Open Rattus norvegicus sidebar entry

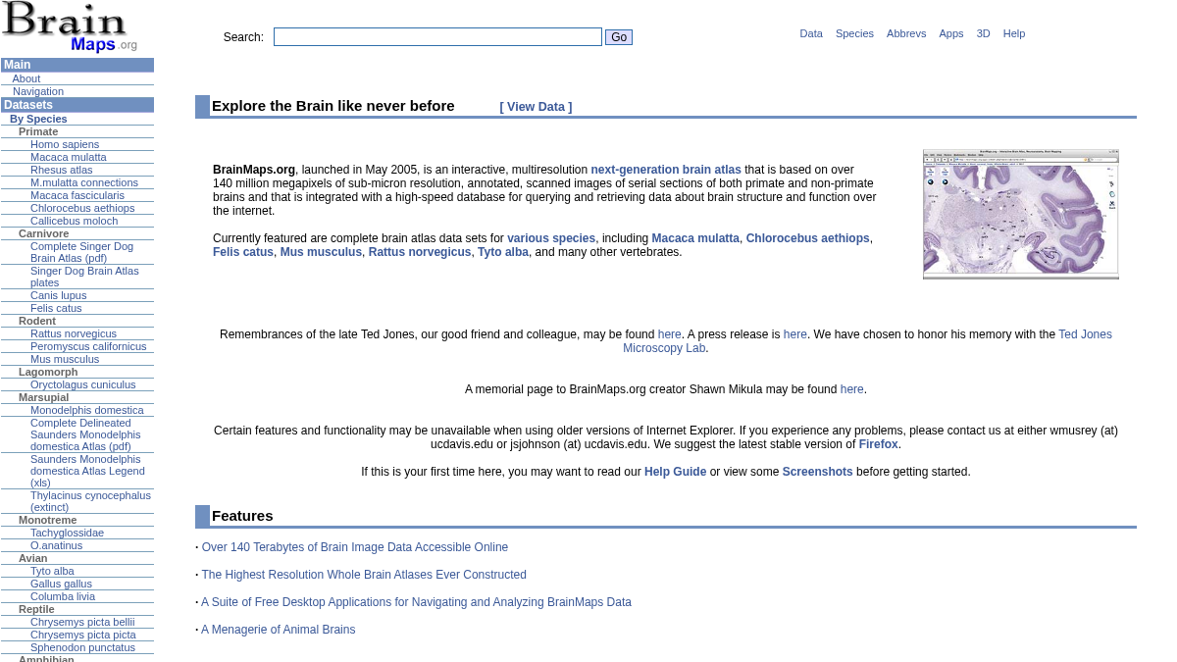[x=74, y=333]
